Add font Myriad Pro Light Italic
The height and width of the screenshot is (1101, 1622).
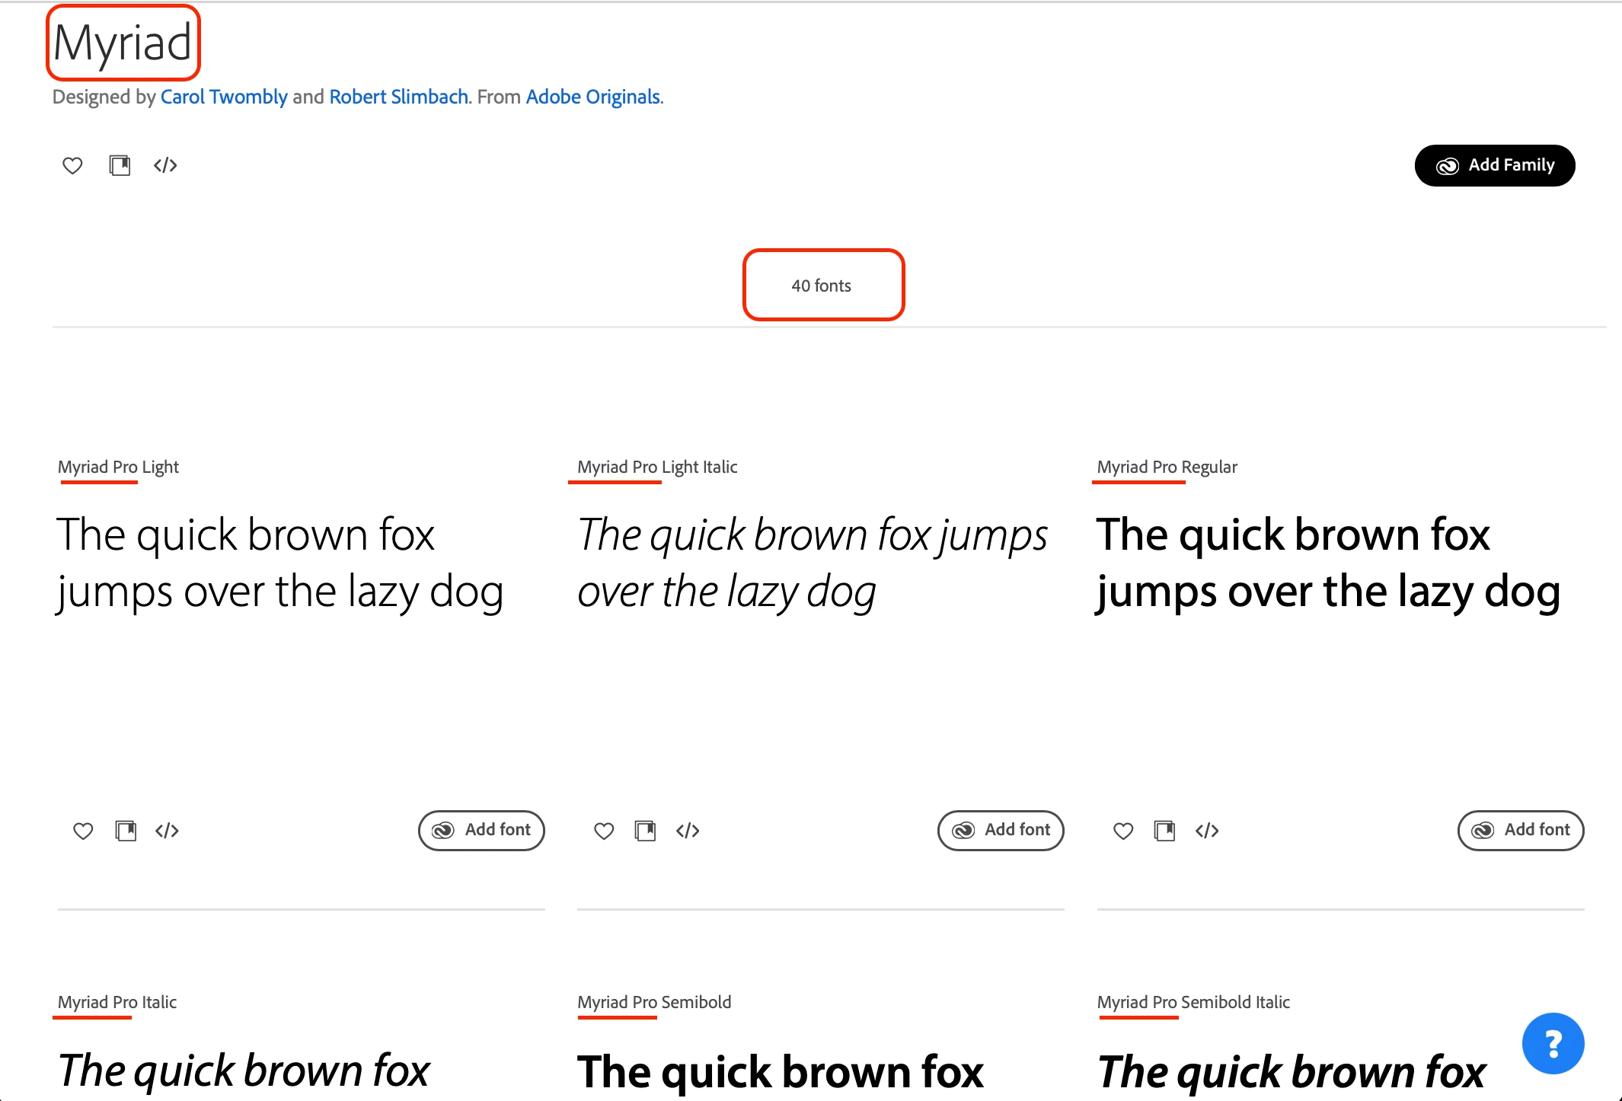click(1001, 830)
